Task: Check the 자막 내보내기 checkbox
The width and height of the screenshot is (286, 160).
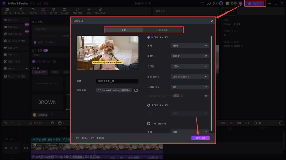Action: click(149, 123)
